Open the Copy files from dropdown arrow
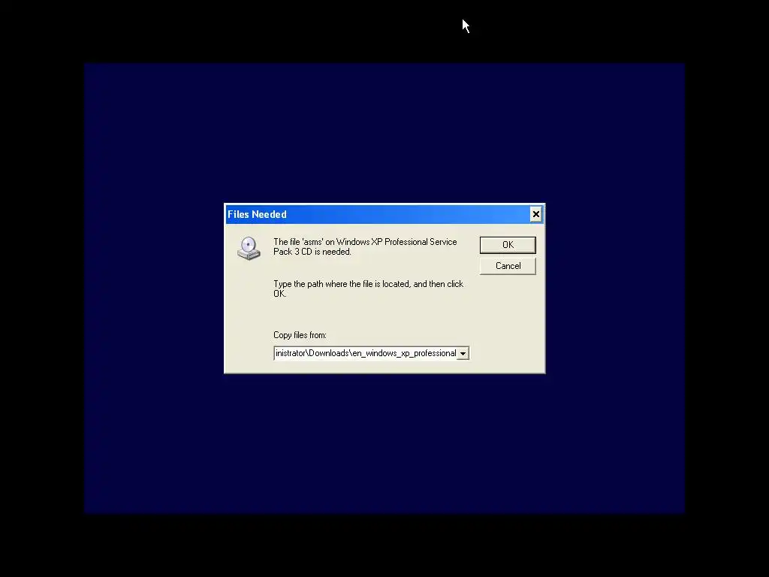The height and width of the screenshot is (577, 769). [x=463, y=353]
